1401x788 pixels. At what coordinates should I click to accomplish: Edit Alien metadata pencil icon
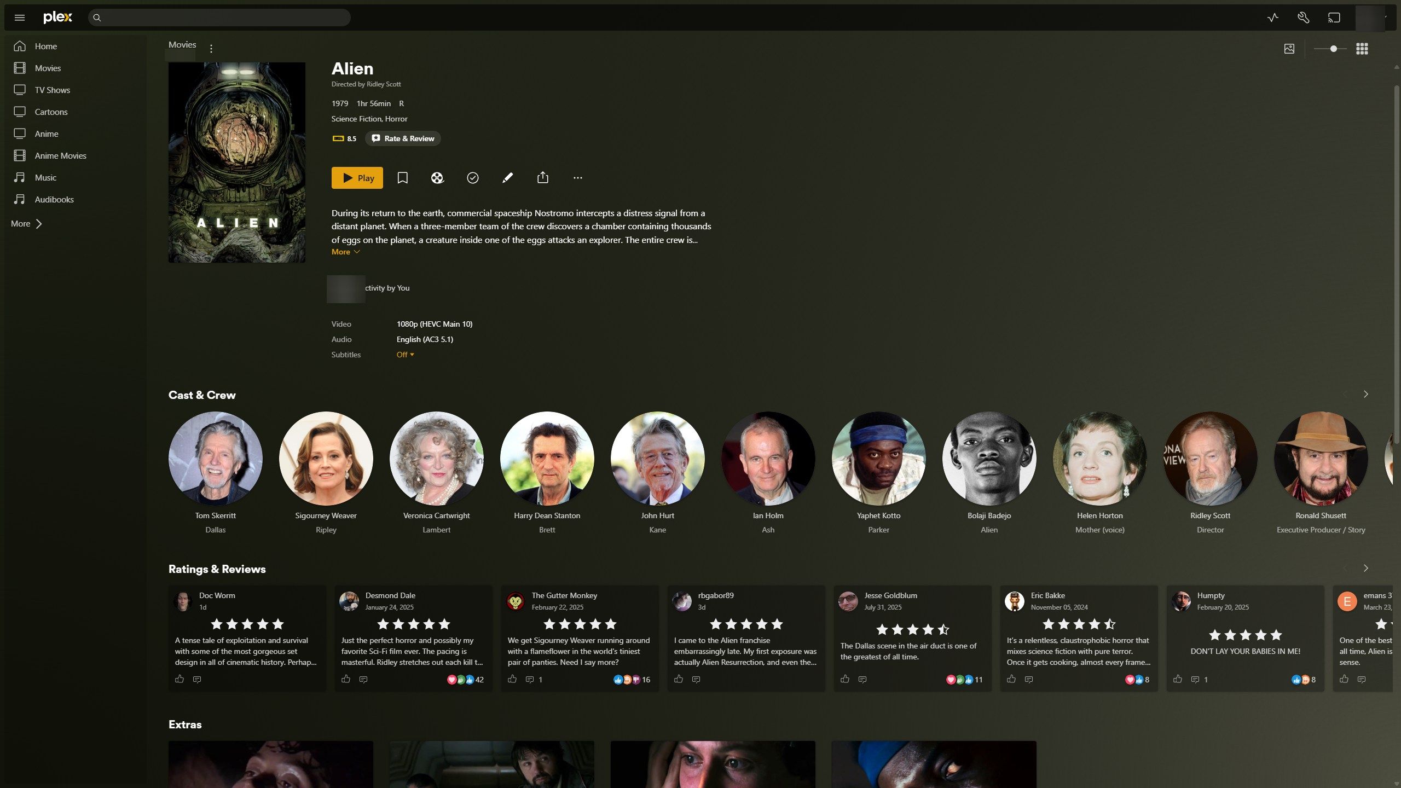[x=508, y=178]
